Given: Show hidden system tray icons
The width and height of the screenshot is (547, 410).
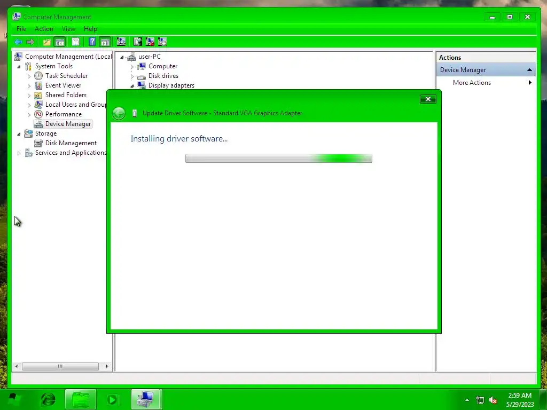Looking at the screenshot, I should (x=467, y=400).
